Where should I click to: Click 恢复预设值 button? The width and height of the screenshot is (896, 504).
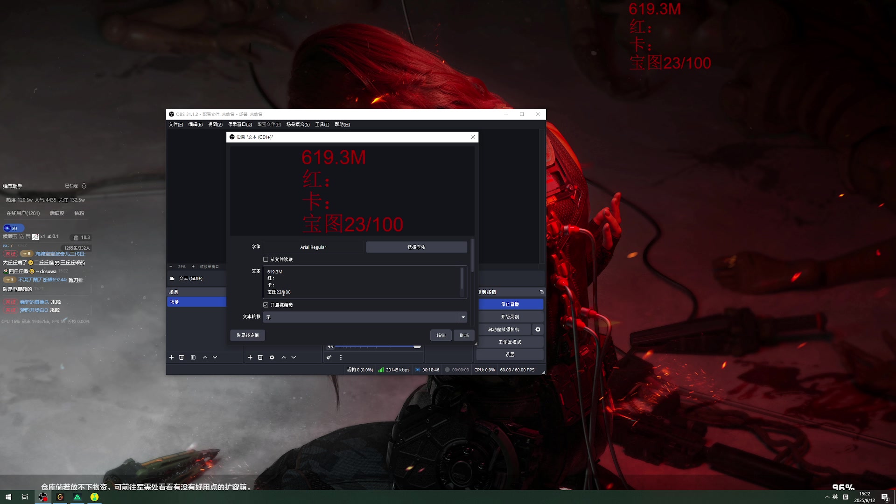(247, 336)
